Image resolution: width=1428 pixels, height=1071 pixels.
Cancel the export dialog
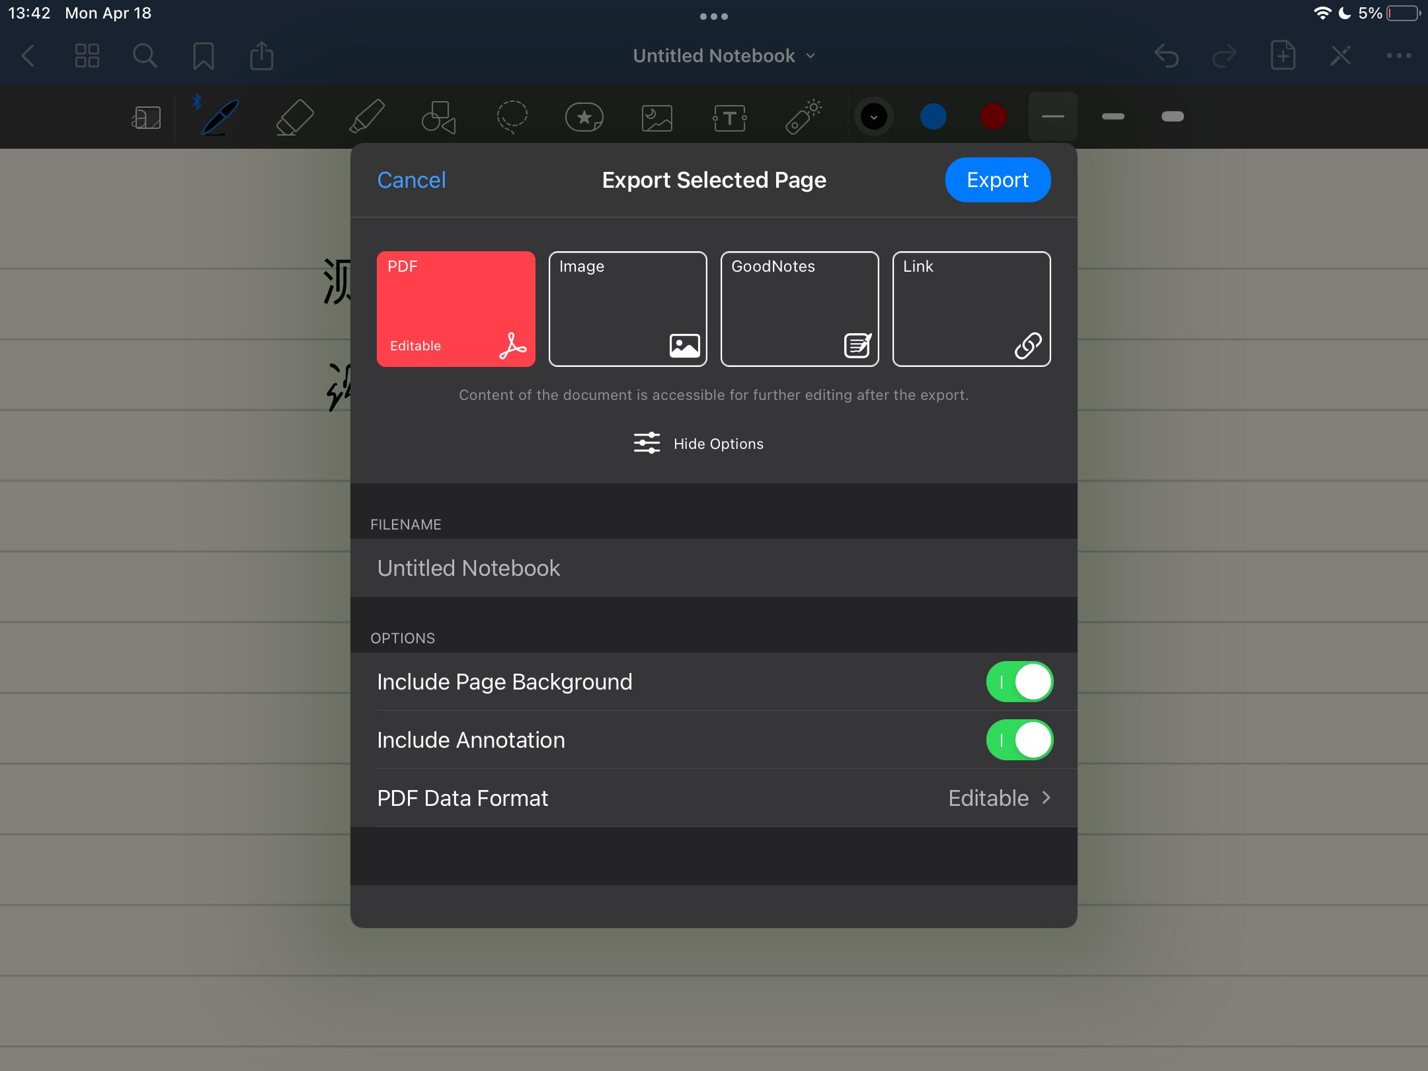pos(411,180)
